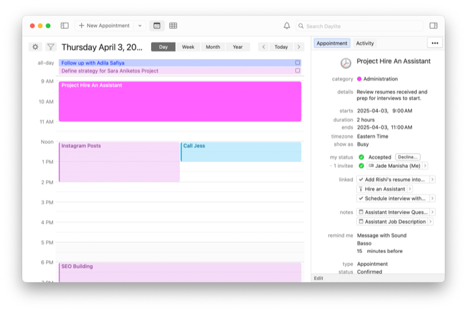Image resolution: width=467 pixels, height=312 pixels.
Task: Open linked Hire an Assistant project
Action: pyautogui.click(x=382, y=189)
